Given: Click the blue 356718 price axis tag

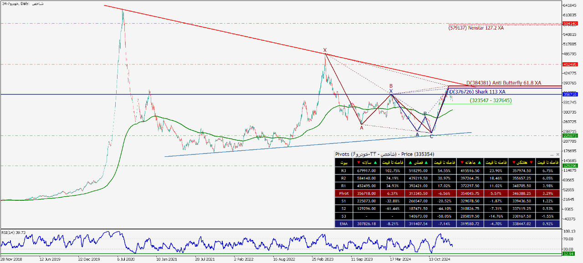Looking at the screenshot, I should [x=570, y=94].
